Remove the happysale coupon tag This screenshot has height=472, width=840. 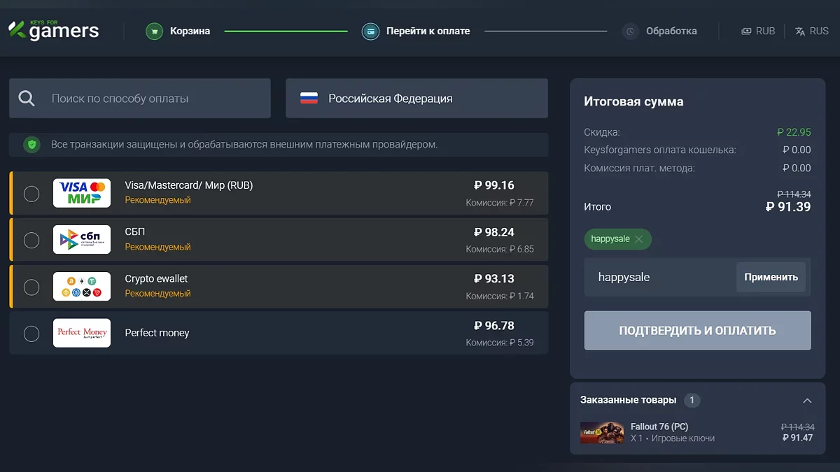coord(638,239)
